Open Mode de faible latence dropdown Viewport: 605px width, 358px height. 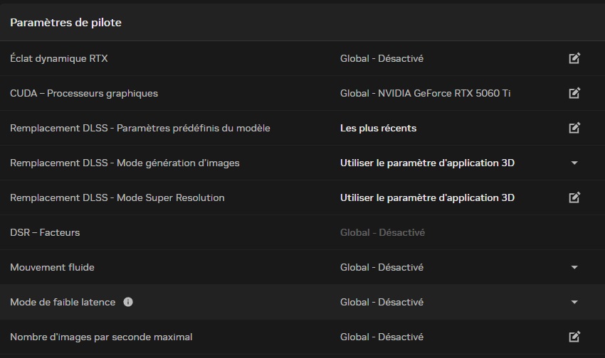[x=574, y=302]
